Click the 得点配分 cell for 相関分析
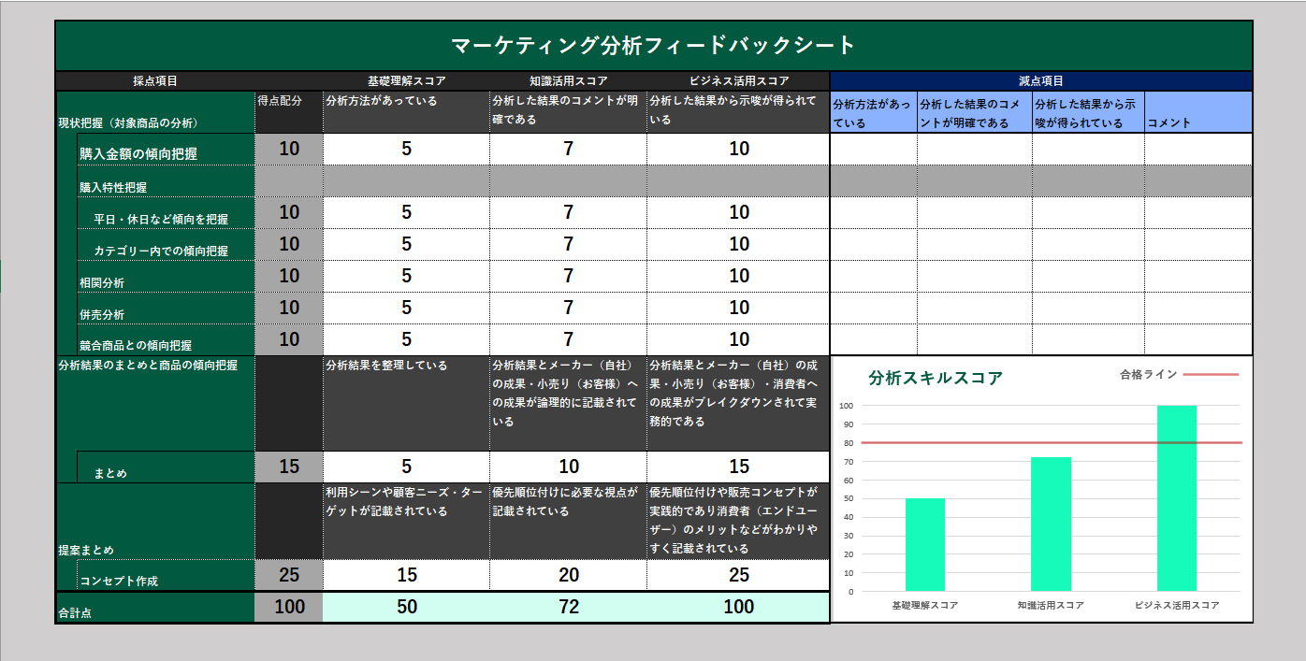The image size is (1306, 661). 289,276
